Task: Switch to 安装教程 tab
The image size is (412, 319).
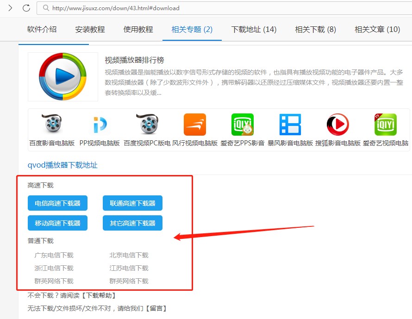Action: pyautogui.click(x=90, y=29)
